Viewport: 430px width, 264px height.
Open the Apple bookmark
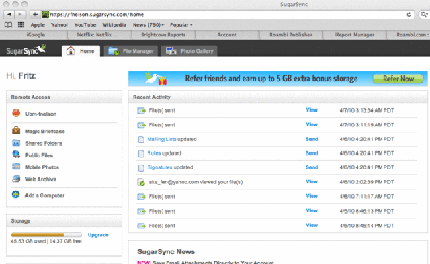coord(38,25)
